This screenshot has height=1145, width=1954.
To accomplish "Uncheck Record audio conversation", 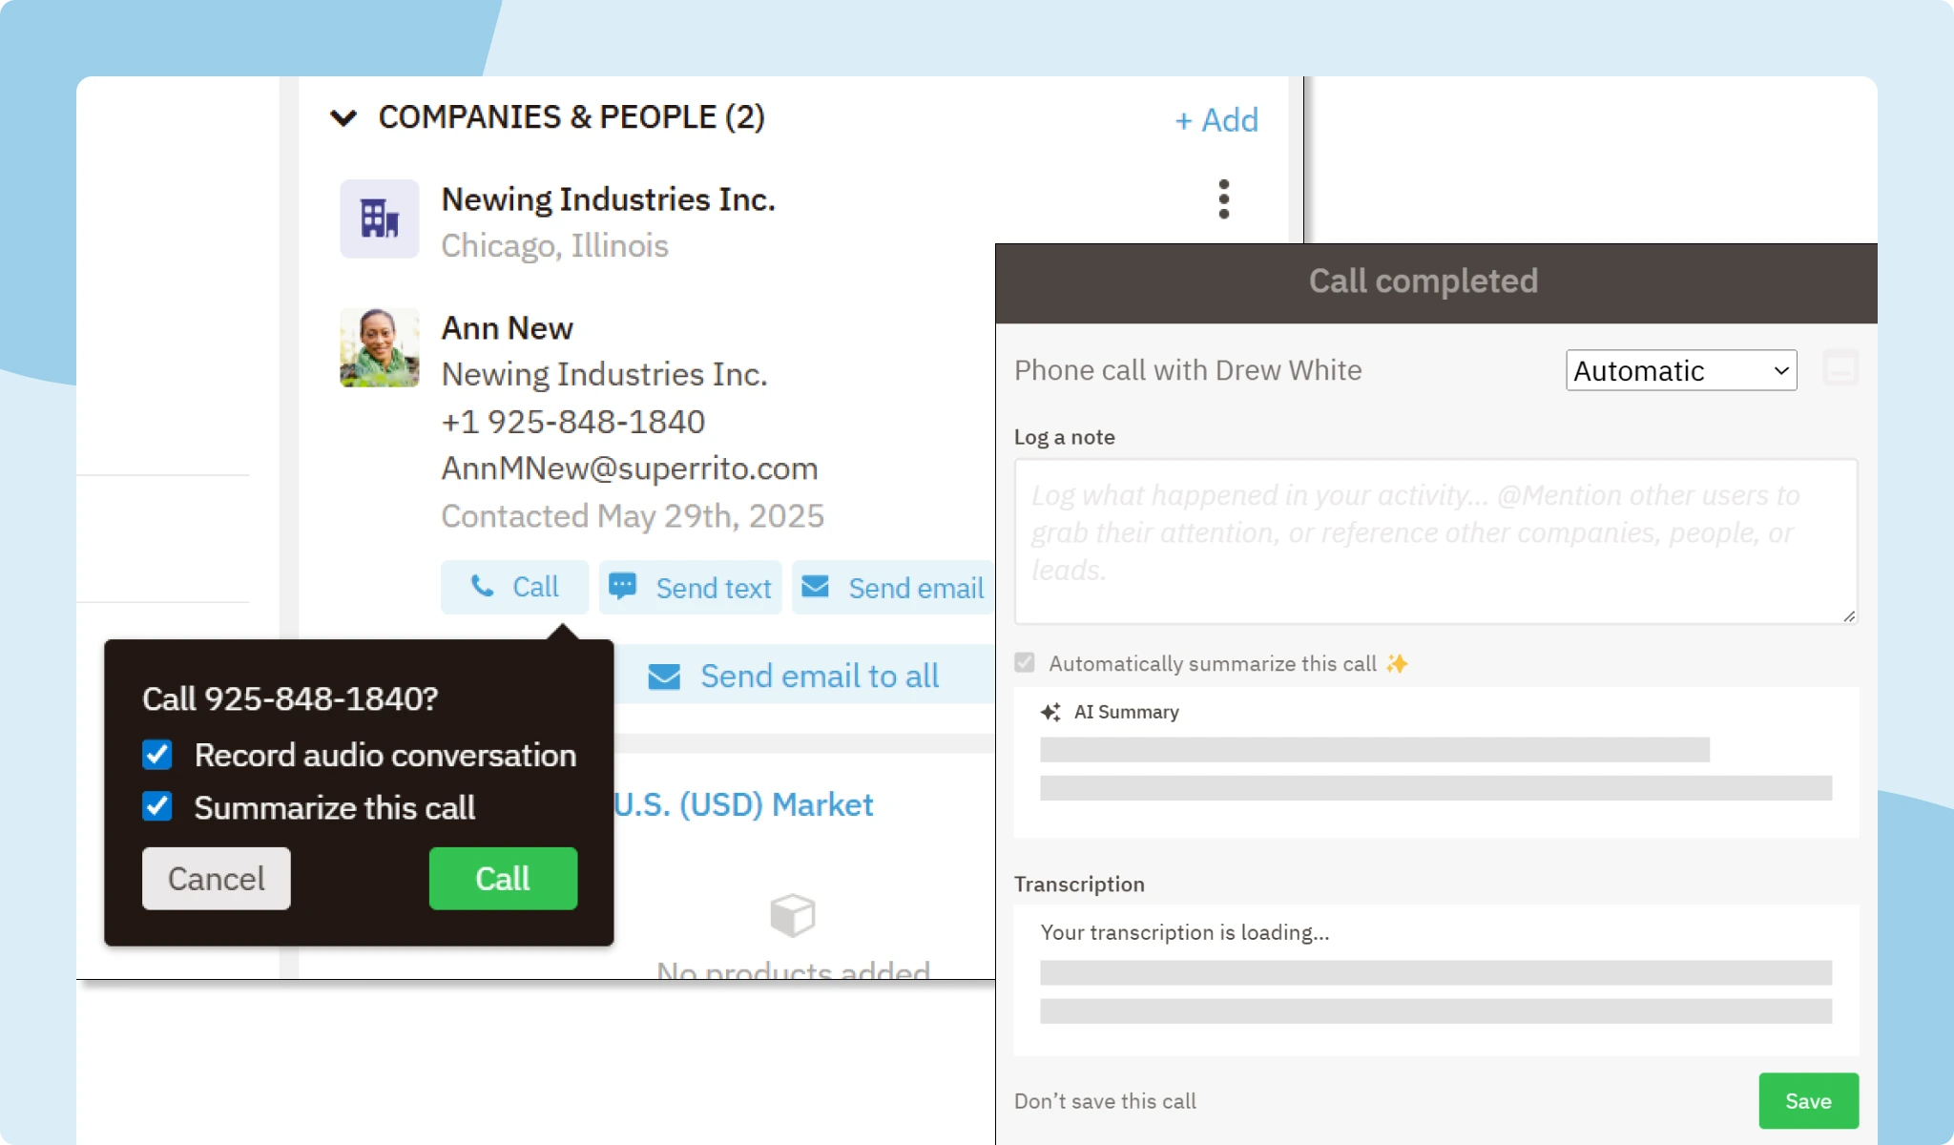I will 157,755.
